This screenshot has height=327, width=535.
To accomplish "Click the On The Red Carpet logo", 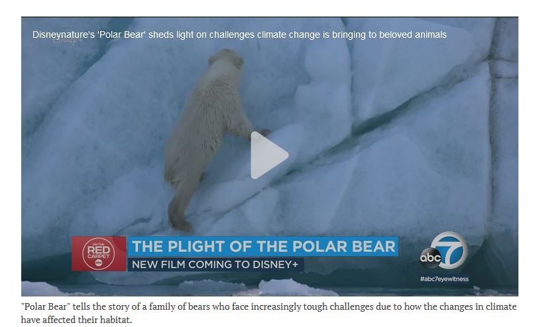I will 99,253.
